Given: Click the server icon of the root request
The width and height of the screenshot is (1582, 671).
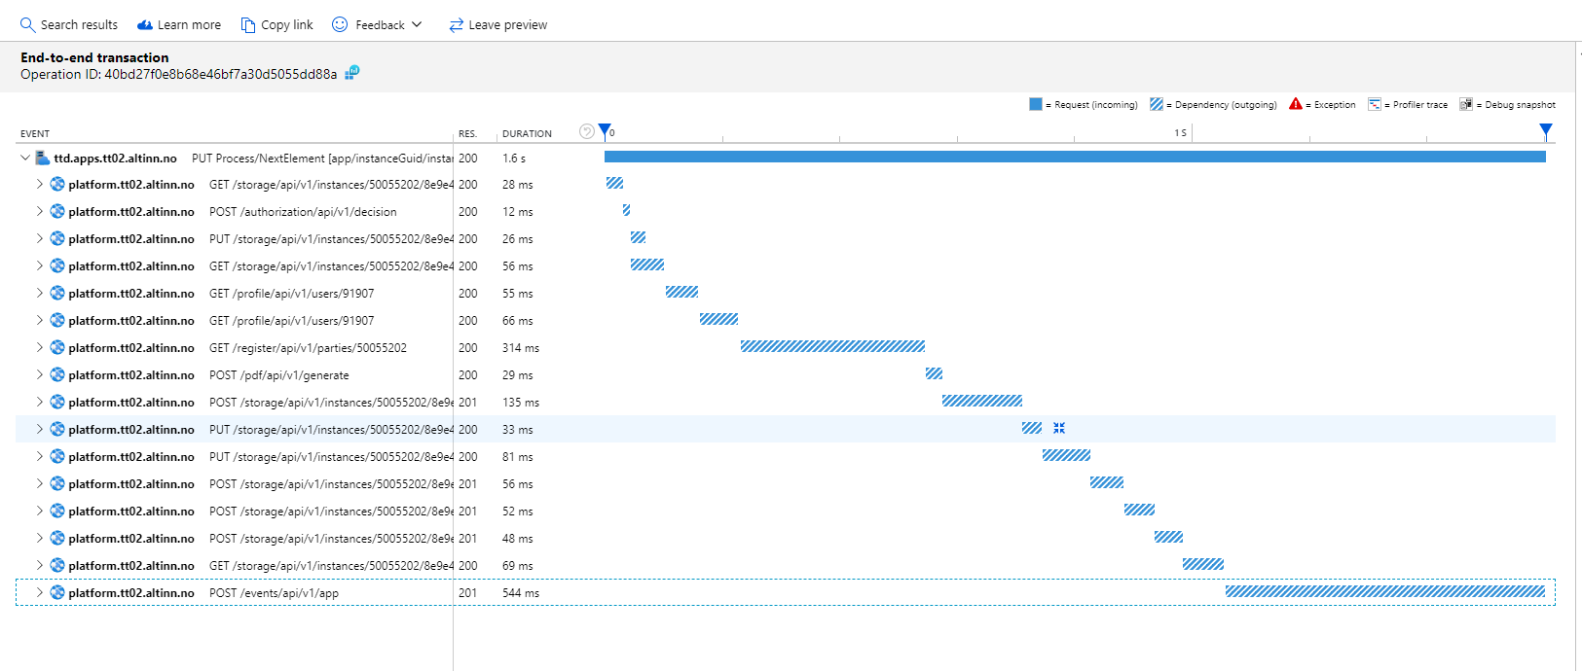Looking at the screenshot, I should pos(43,158).
